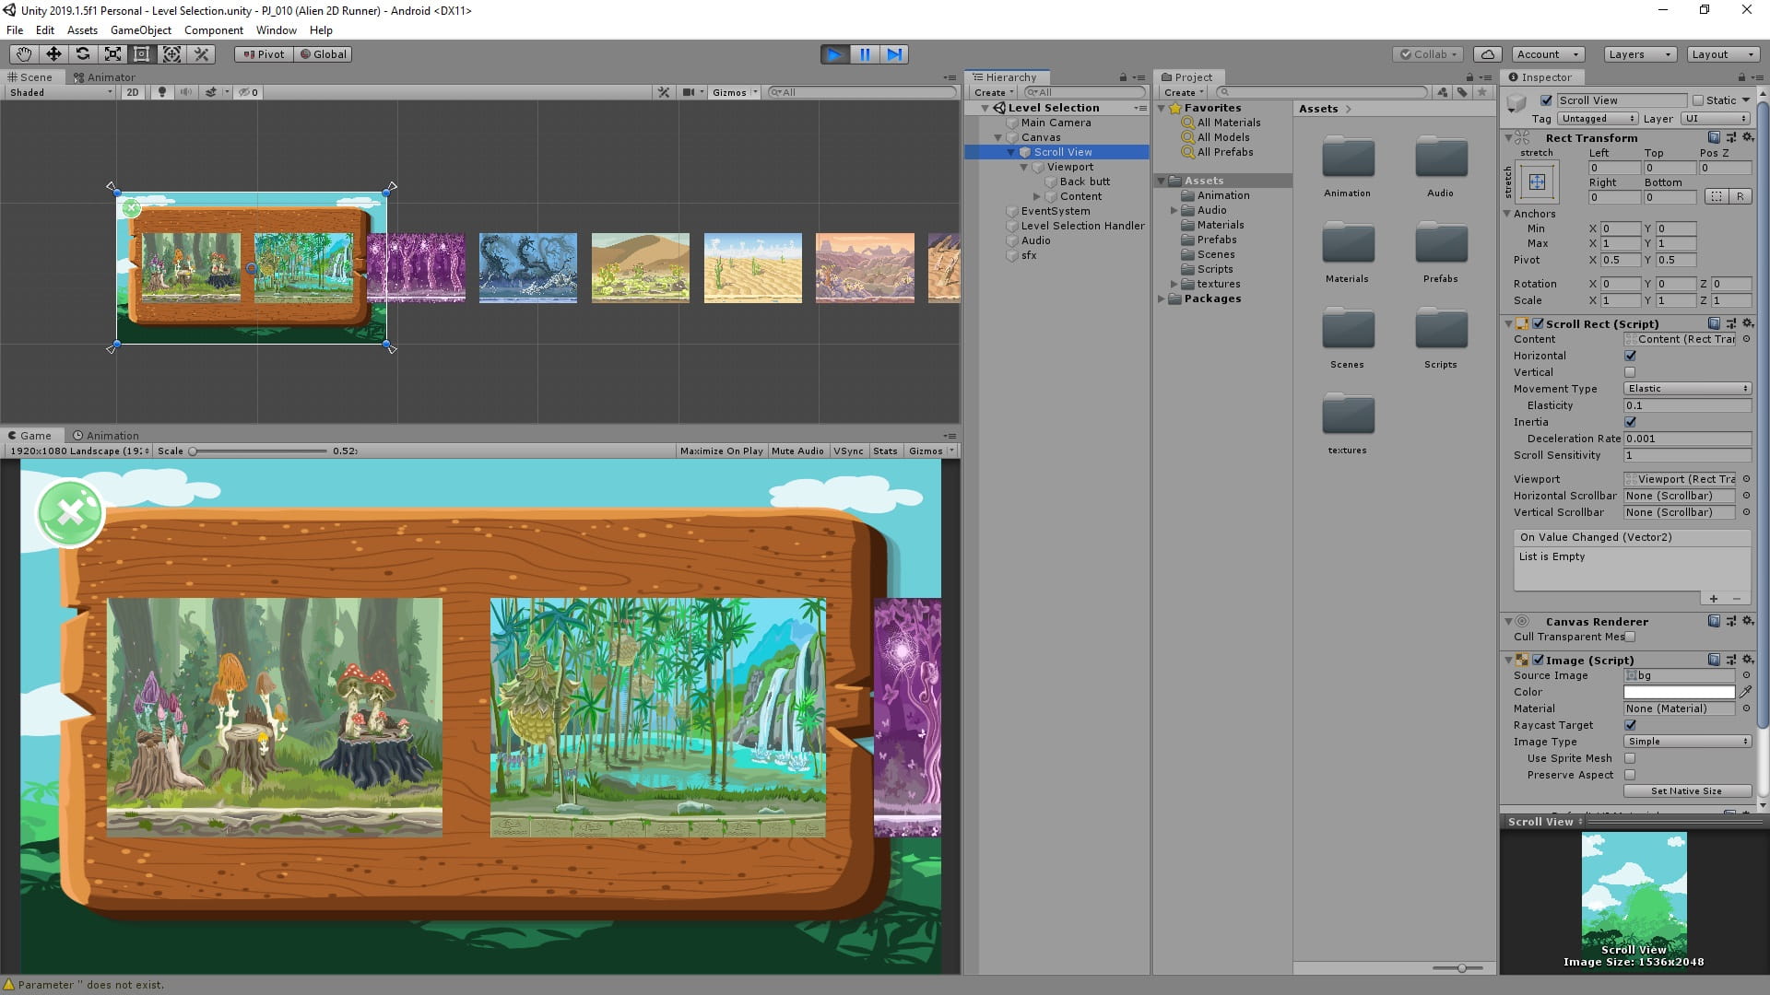Click search by type icon in Project
This screenshot has width=1770, height=995.
(1443, 92)
